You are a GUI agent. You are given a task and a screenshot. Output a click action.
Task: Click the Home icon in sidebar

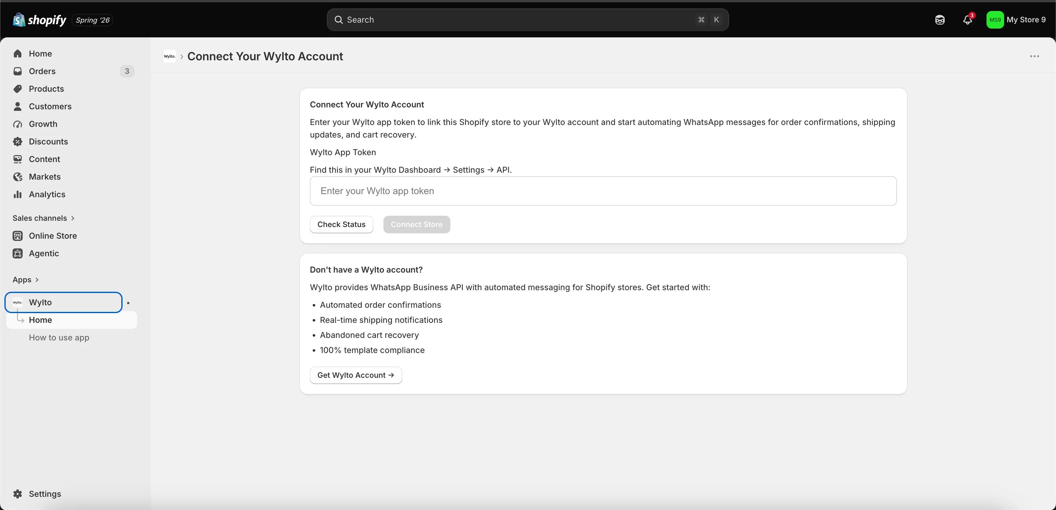pos(18,54)
